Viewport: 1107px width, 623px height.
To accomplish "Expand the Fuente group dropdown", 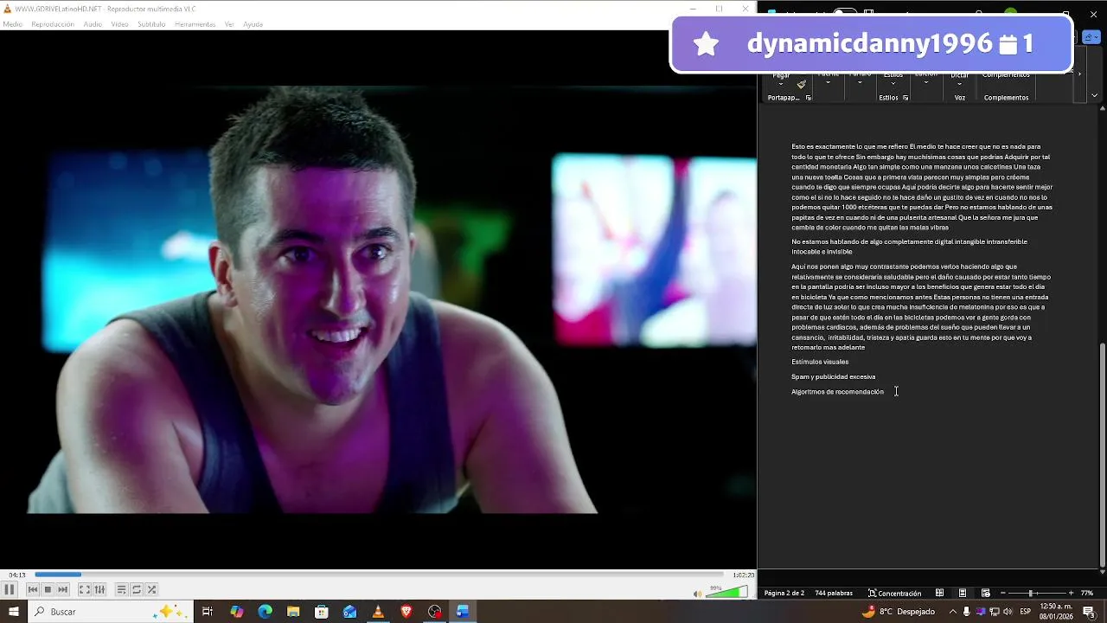I will [829, 82].
